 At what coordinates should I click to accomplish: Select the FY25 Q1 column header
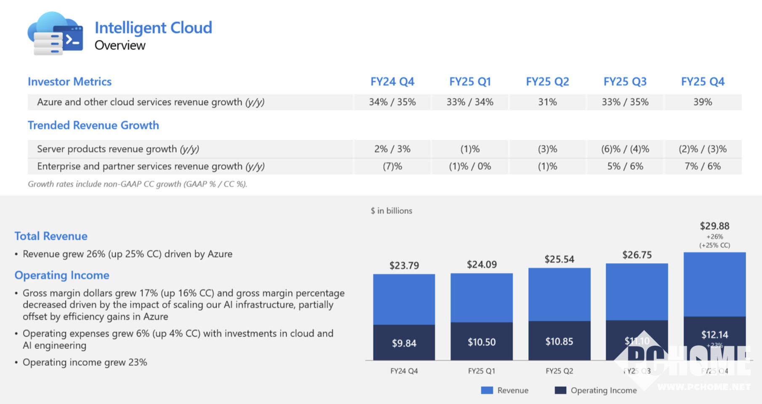470,82
